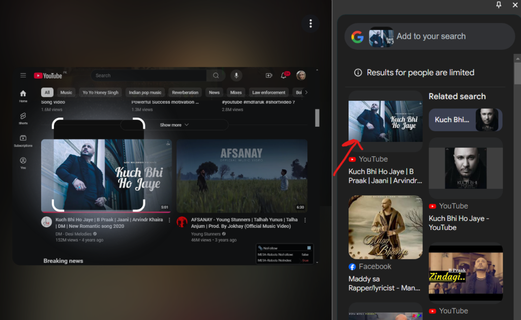The width and height of the screenshot is (521, 320).
Task: Open the Maddy sa Rapper/lyricist result title
Action: click(385, 283)
